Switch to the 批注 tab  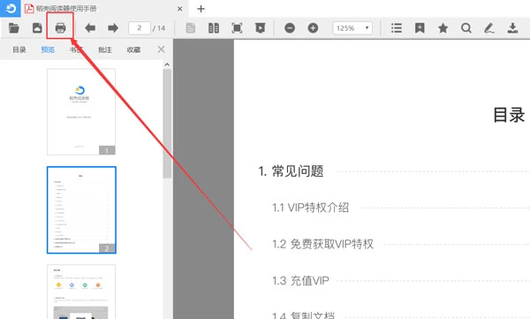105,49
